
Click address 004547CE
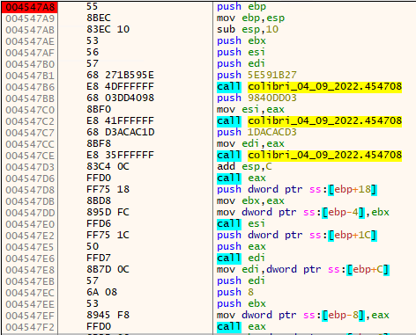[30, 156]
